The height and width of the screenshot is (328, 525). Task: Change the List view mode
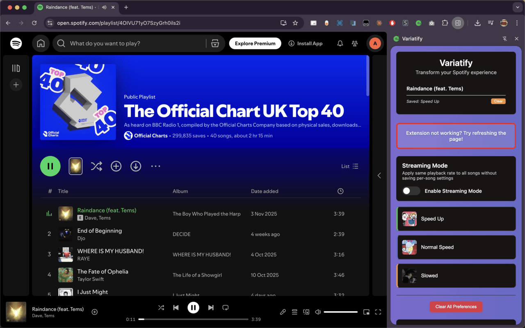350,166
